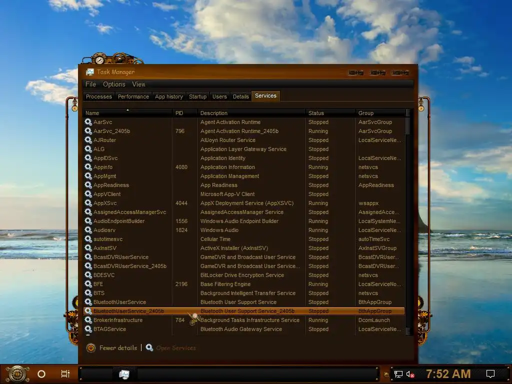Viewport: 512px width, 384px height.
Task: Click the gear icon beside AppMgmt
Action: click(x=88, y=176)
